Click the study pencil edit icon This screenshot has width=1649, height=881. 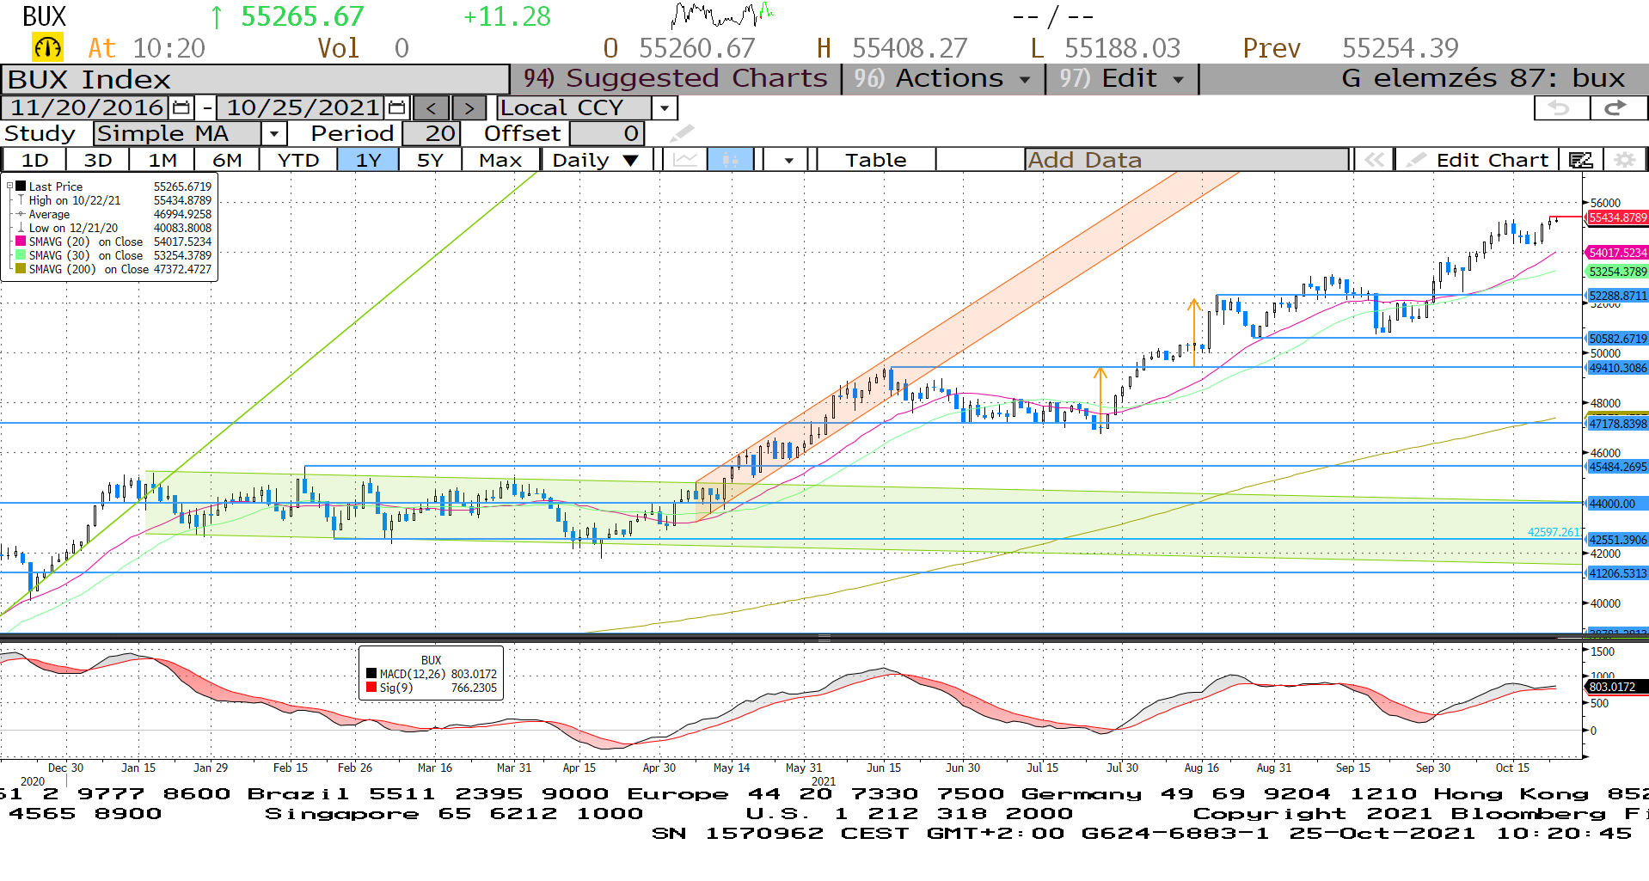pyautogui.click(x=682, y=133)
